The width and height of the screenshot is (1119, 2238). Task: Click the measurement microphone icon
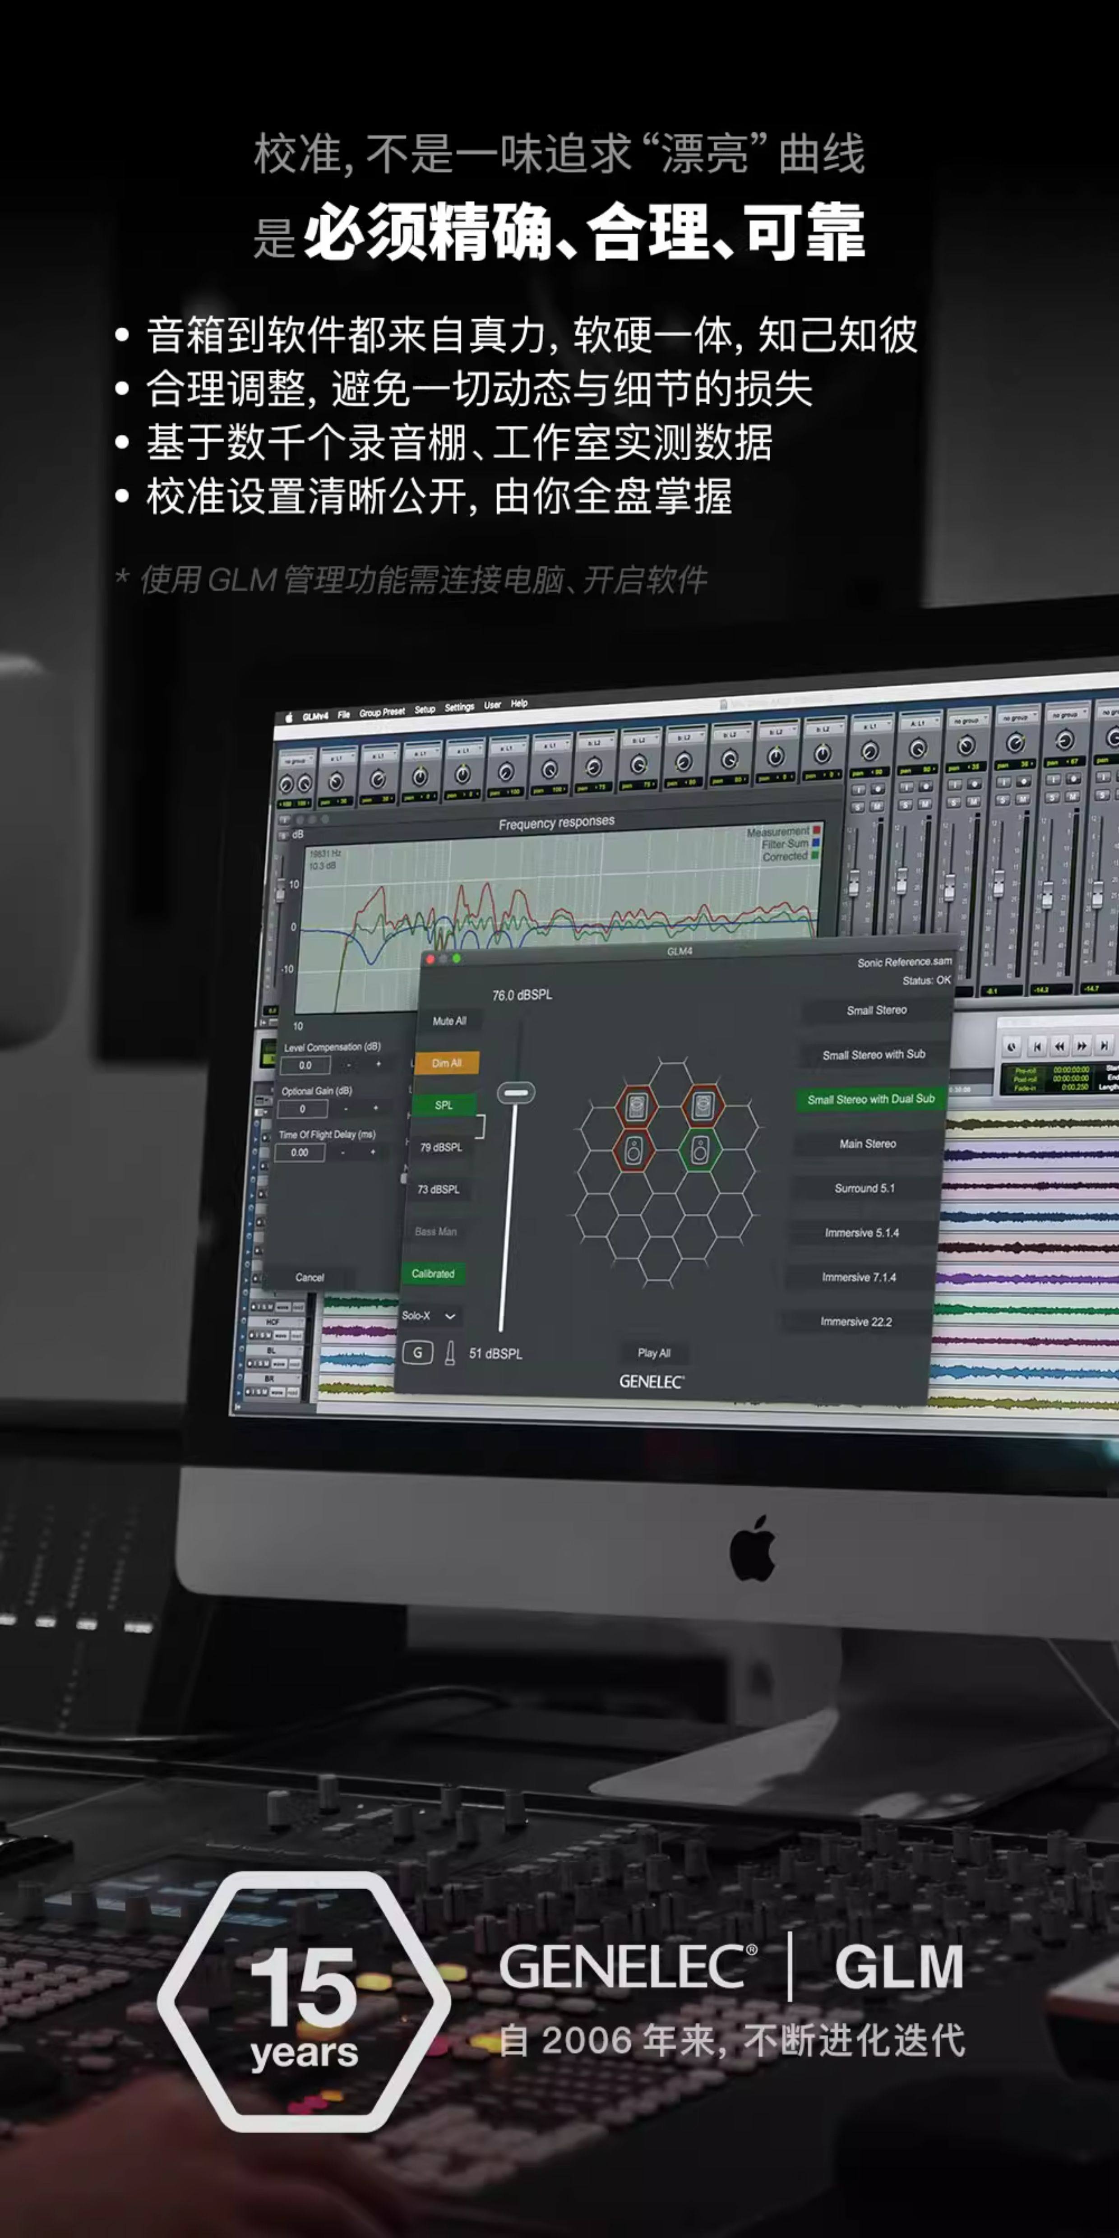[450, 1354]
